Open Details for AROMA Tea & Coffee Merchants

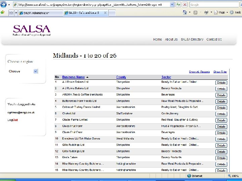pos(221,95)
